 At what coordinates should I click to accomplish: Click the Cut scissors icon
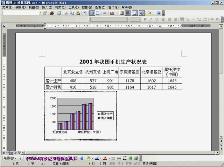(66, 13)
